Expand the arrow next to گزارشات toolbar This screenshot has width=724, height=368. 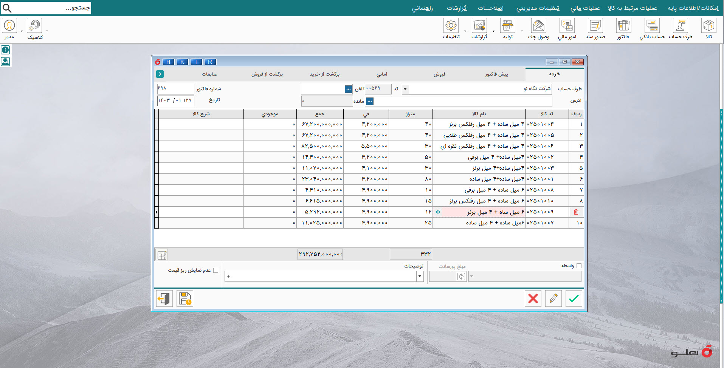[493, 31]
